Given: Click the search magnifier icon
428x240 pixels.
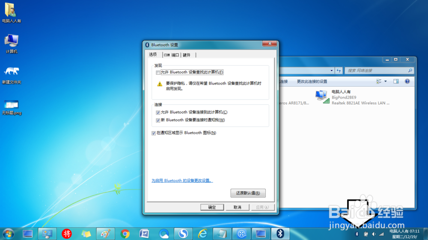Looking at the screenshot, I should coord(410,70).
